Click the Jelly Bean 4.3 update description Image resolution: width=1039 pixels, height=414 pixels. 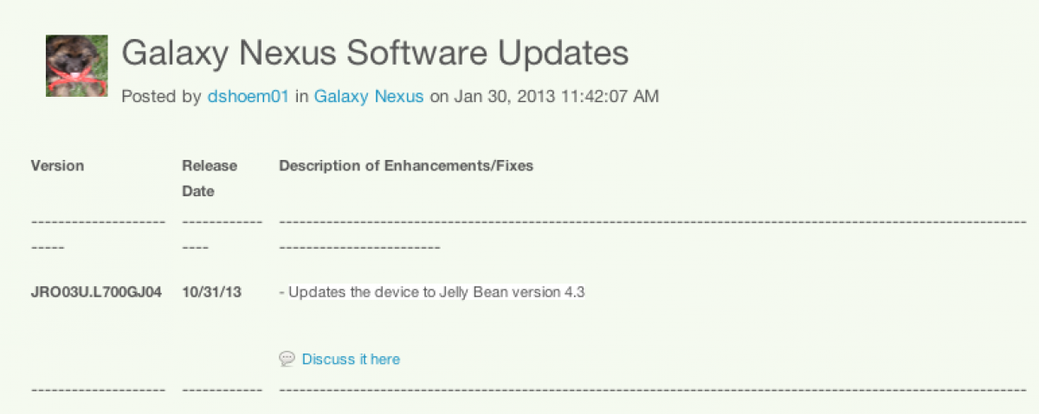pos(432,292)
